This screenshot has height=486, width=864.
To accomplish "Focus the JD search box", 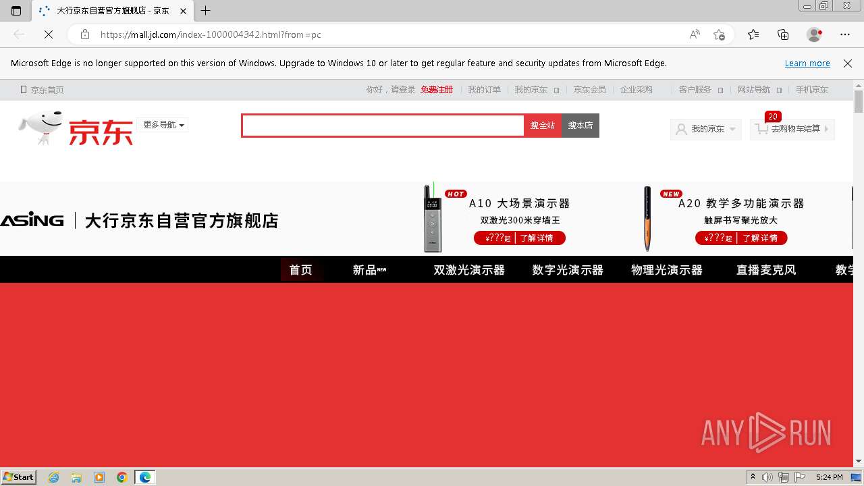I will 383,126.
